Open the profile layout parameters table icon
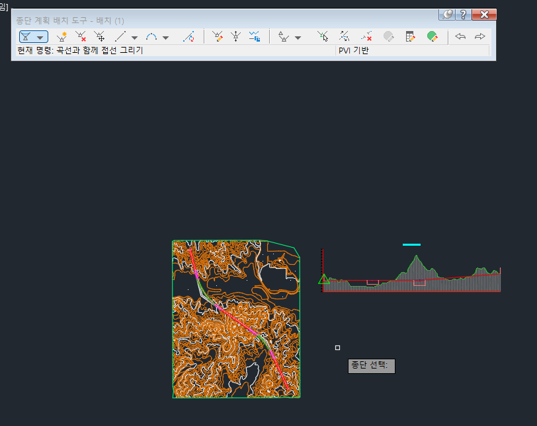Screen dimensions: 537x426 click(x=411, y=37)
